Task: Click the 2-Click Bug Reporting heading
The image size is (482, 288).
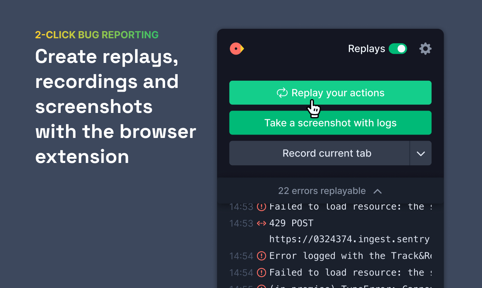Action: point(97,35)
